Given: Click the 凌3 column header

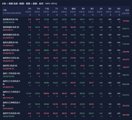Looking at the screenshot, I should click(119, 9).
